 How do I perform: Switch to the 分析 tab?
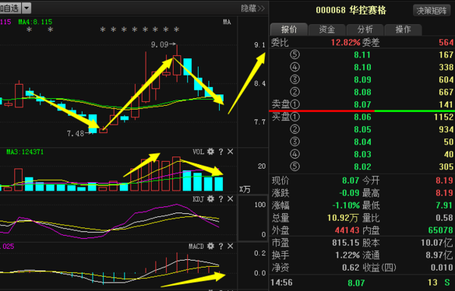click(x=365, y=29)
